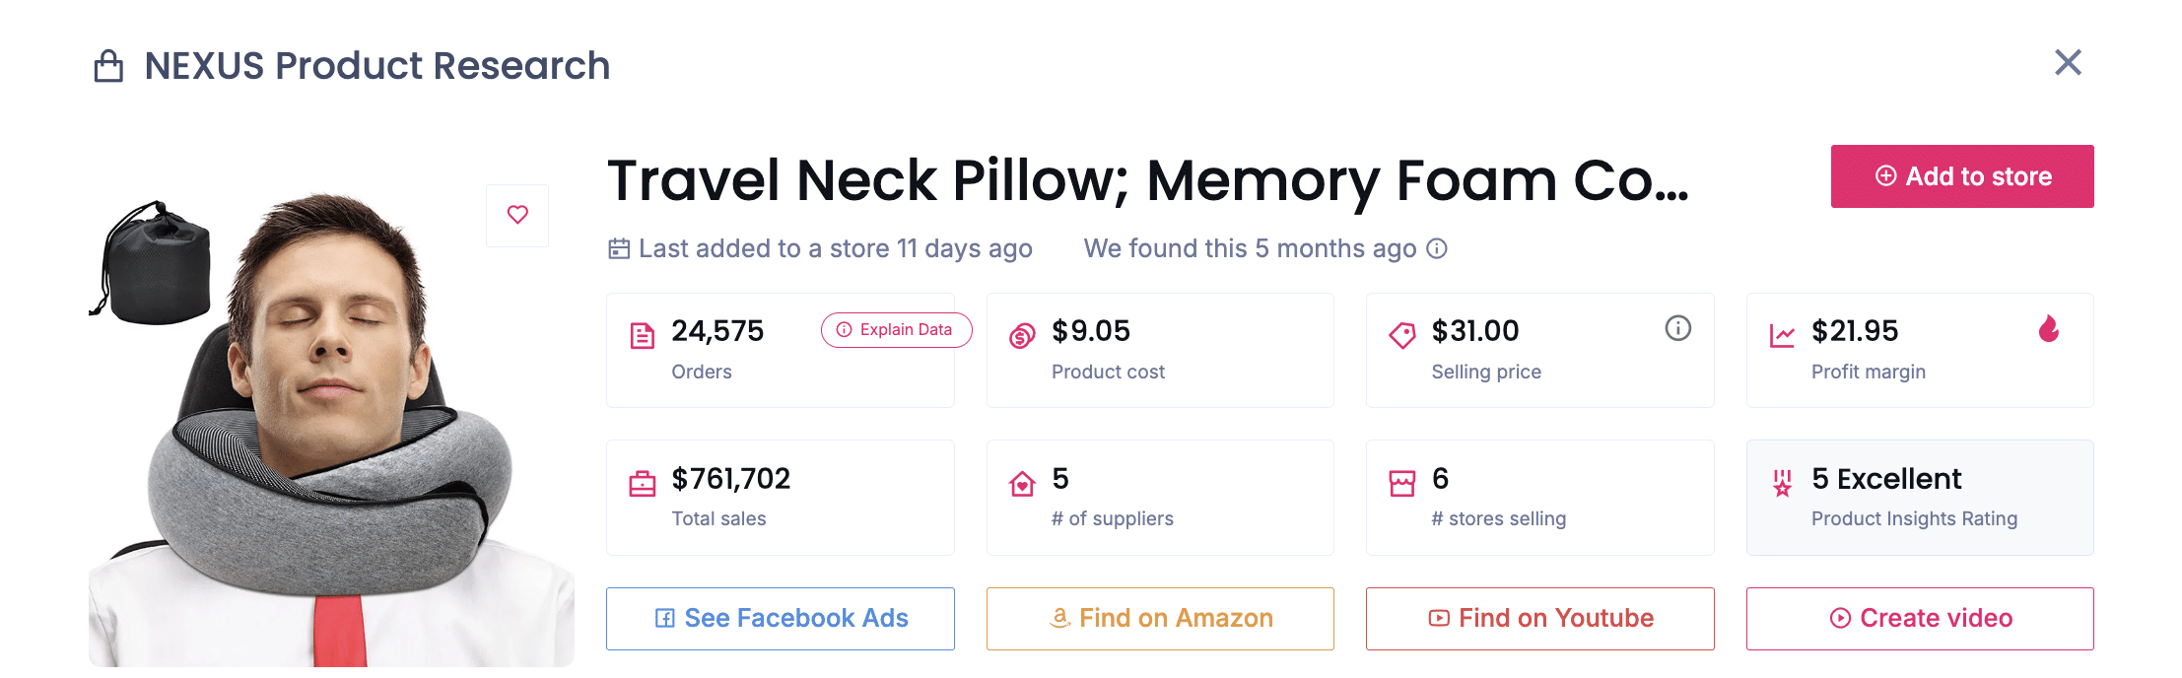Click the product cost coin icon
The image size is (2182, 678).
coord(1021,335)
